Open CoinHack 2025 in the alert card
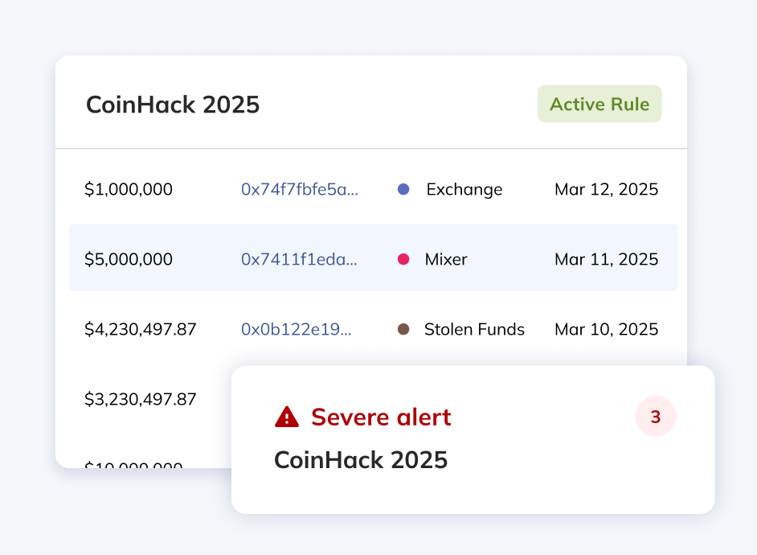Screen dimensions: 757x555 (x=361, y=460)
